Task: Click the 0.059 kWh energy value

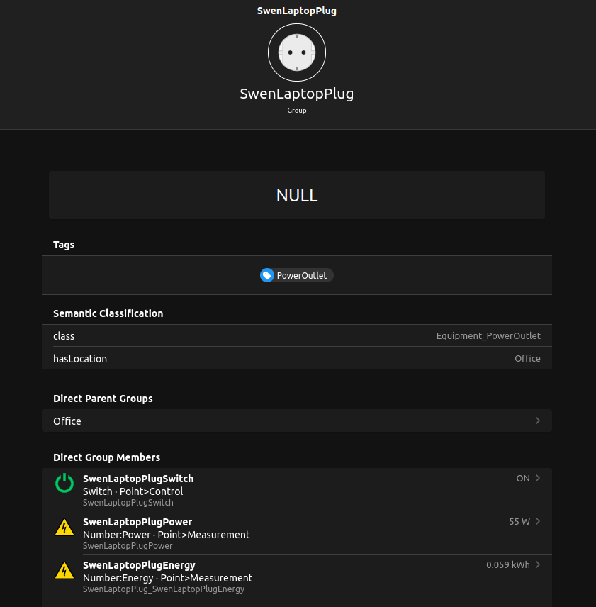Action: (507, 564)
